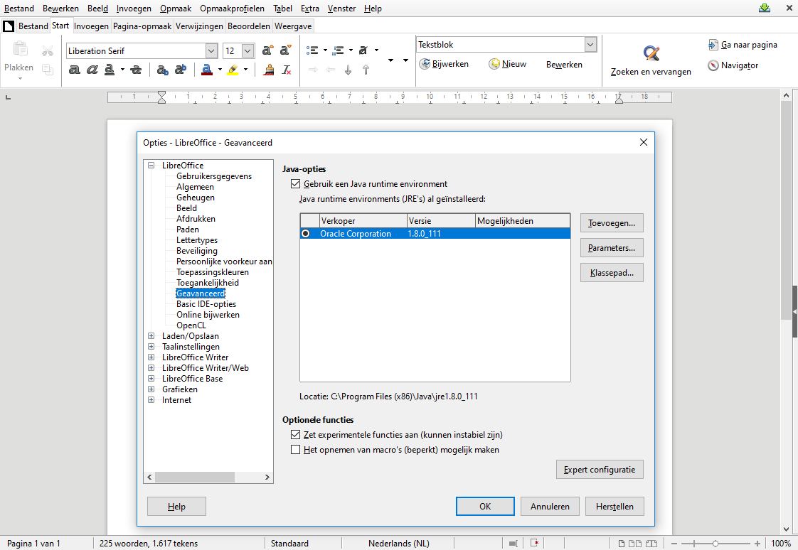
Task: Click the Zoeken en vervangen icon
Action: click(x=651, y=53)
